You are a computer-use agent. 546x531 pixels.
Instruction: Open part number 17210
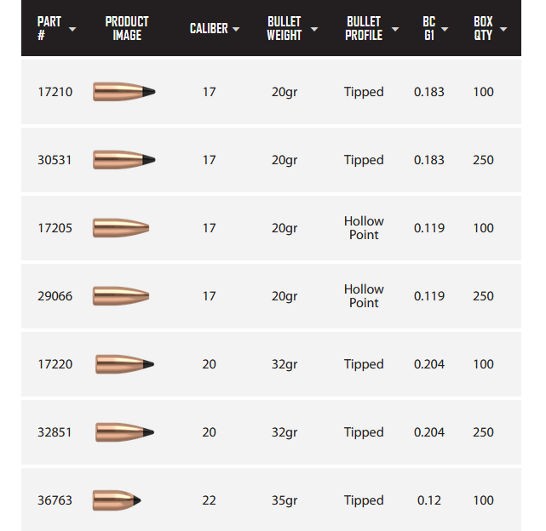(x=55, y=92)
